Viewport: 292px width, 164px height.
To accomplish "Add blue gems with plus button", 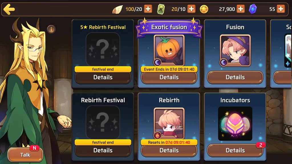I will click(x=281, y=9).
